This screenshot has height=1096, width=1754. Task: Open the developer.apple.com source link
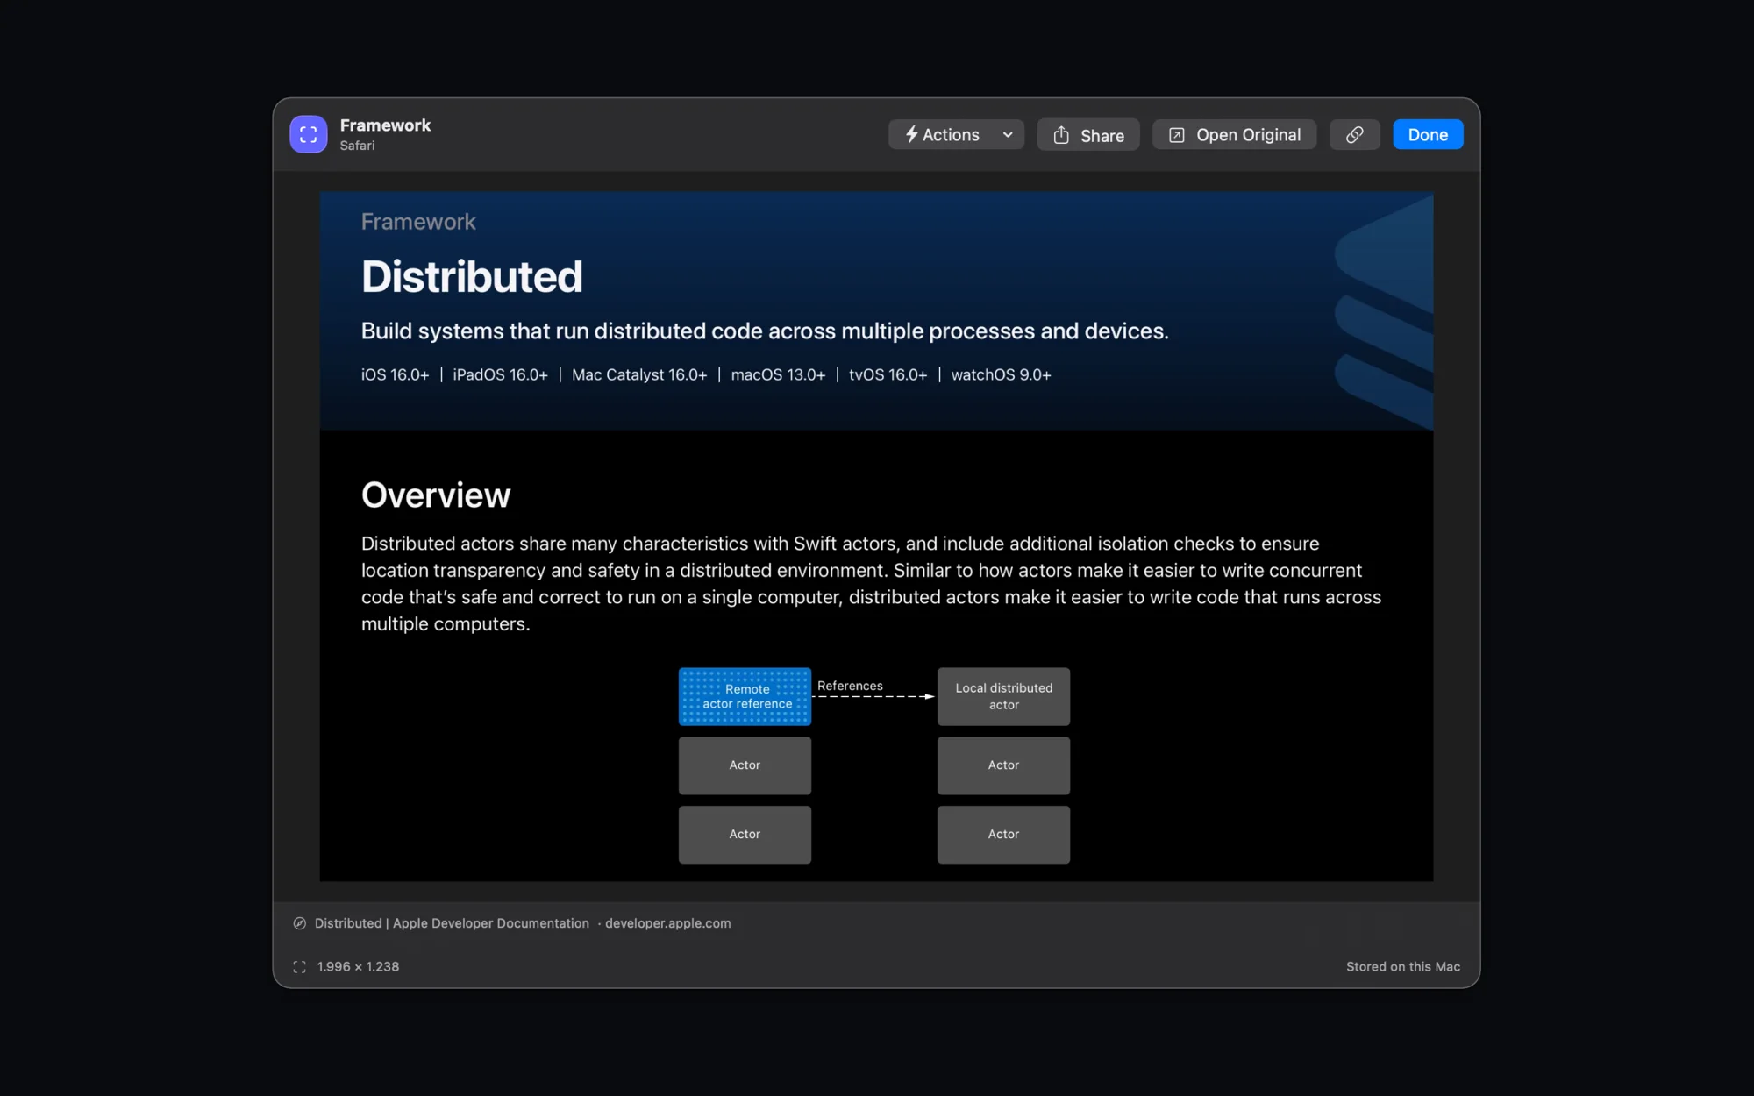667,923
